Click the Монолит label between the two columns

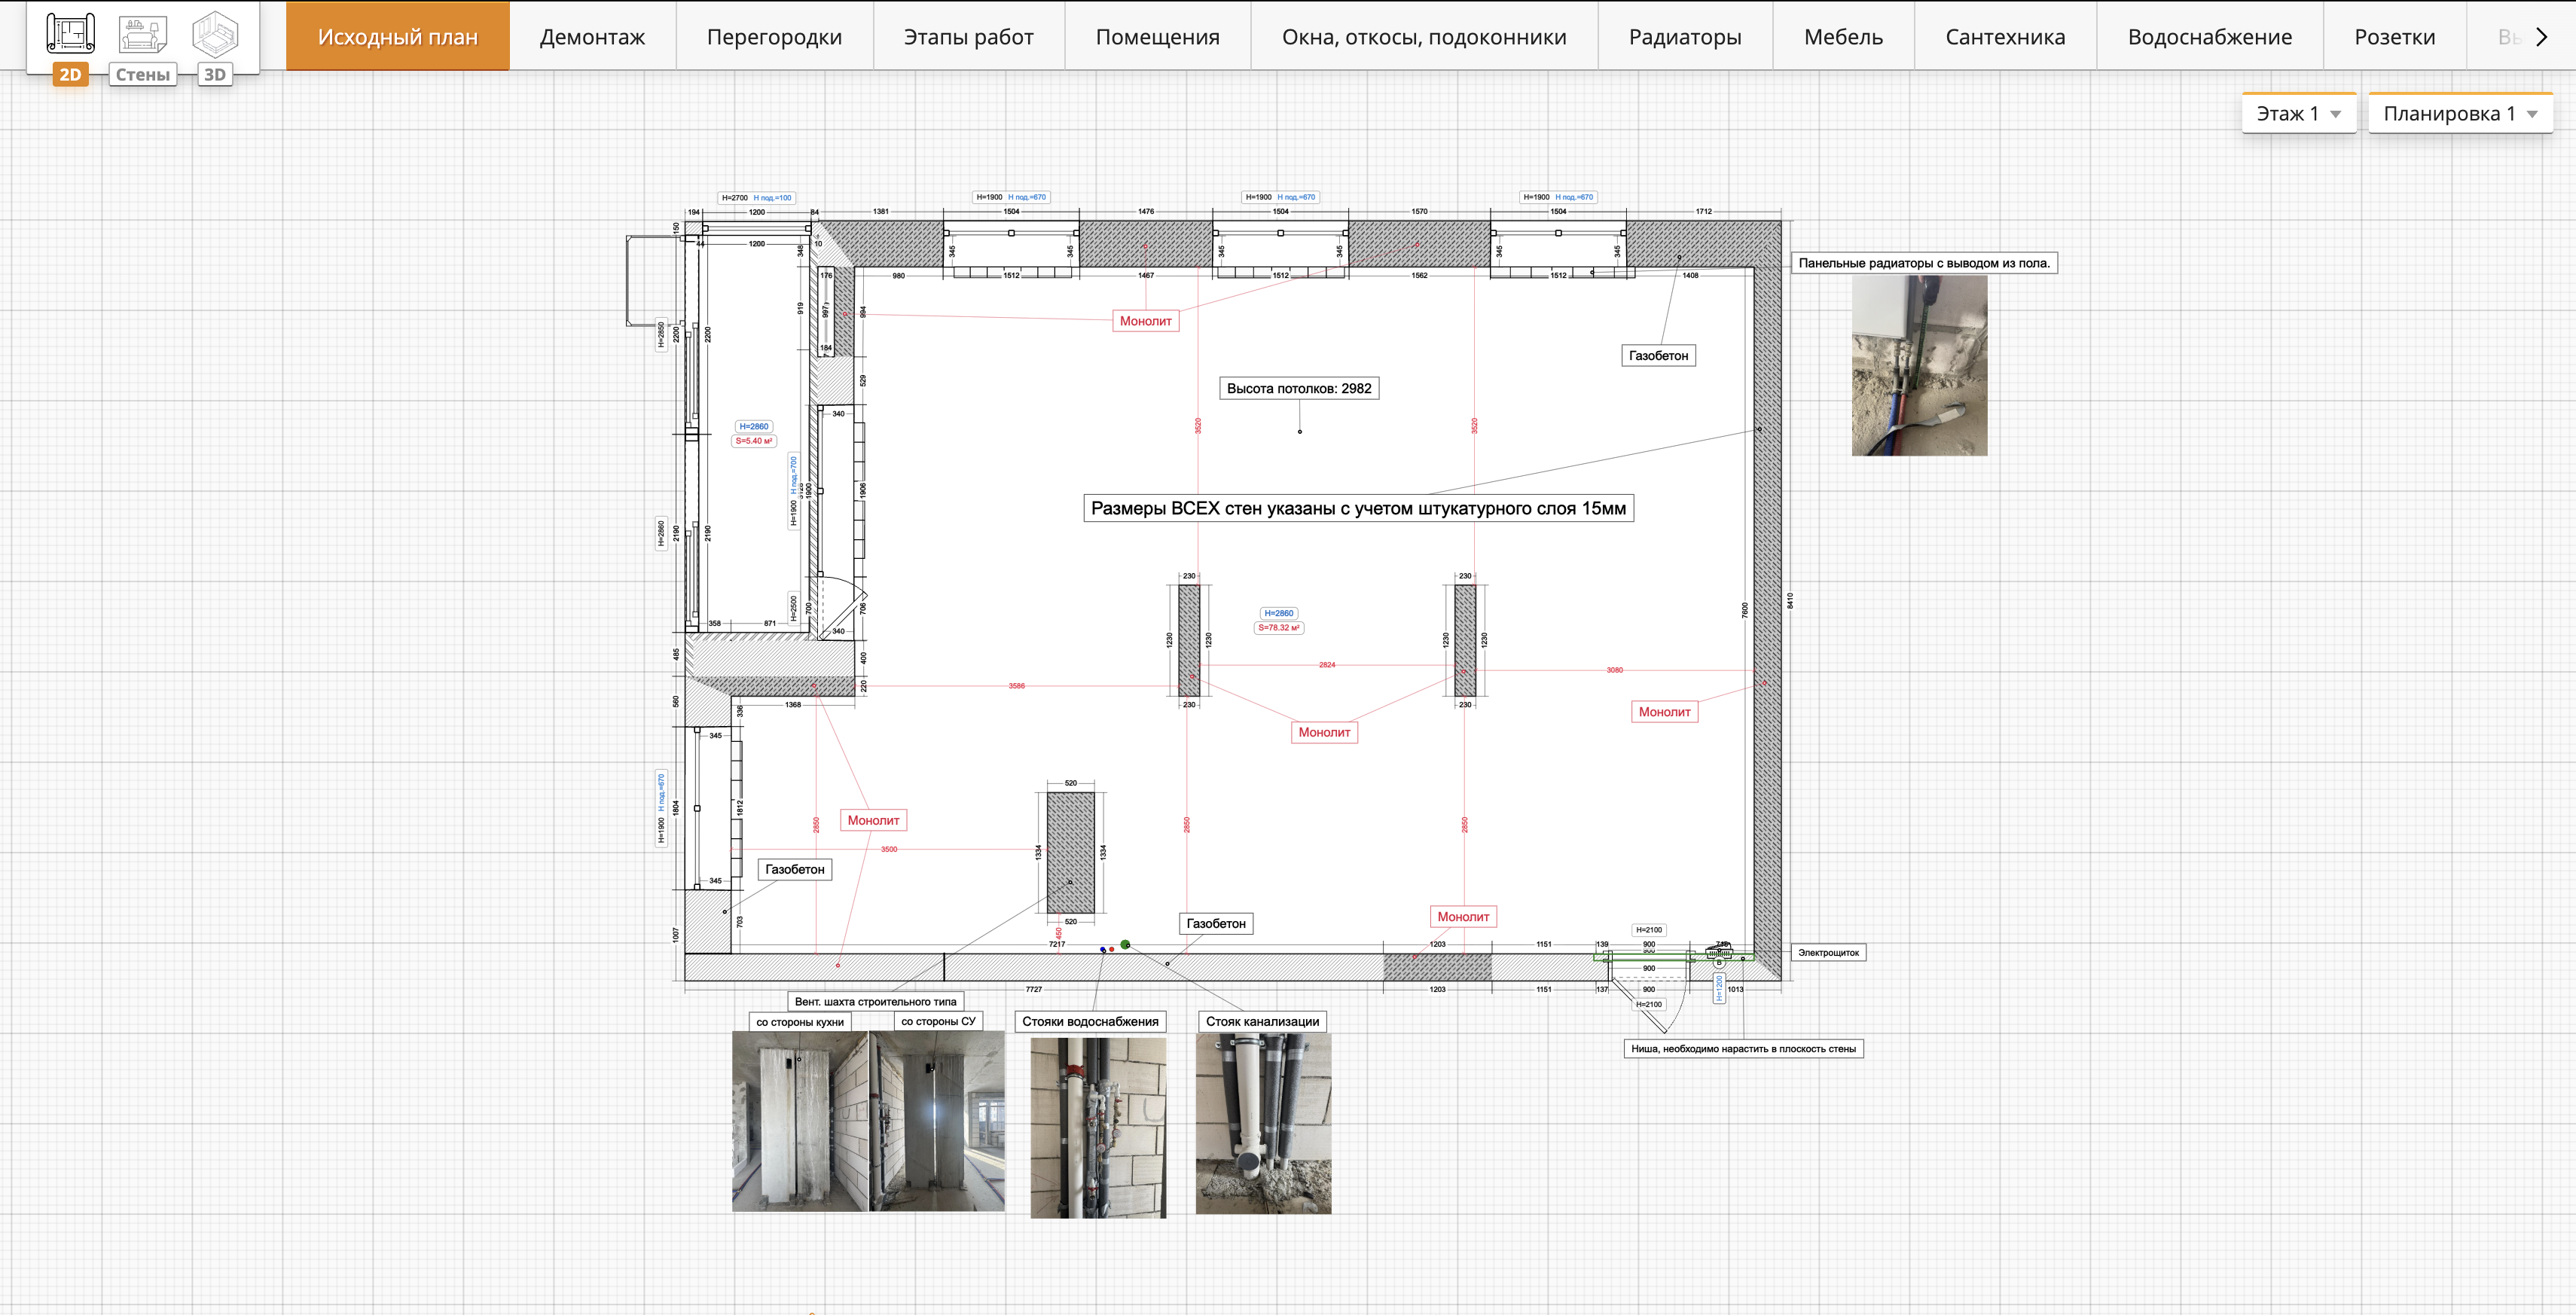pos(1324,732)
